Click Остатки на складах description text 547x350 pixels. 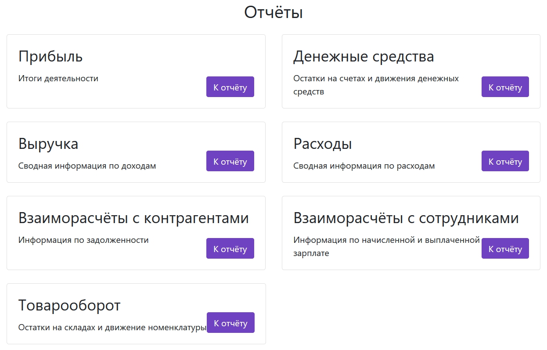pyautogui.click(x=112, y=328)
